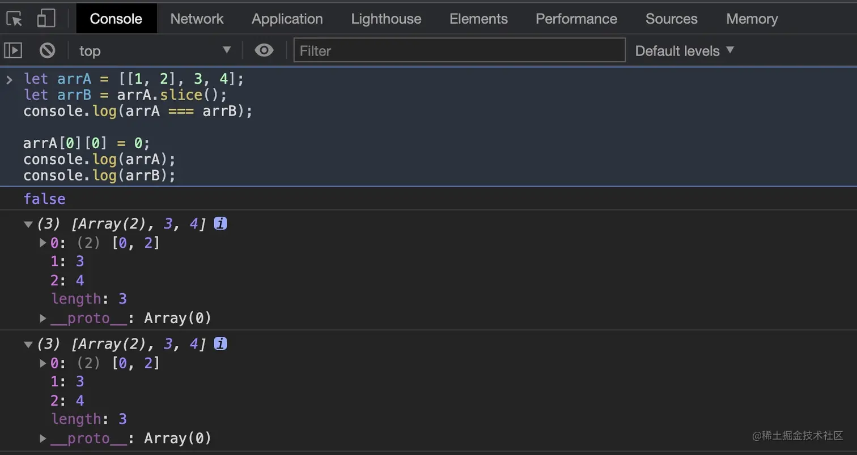This screenshot has width=857, height=455.
Task: Expand index 0 of the first array
Action: point(43,243)
